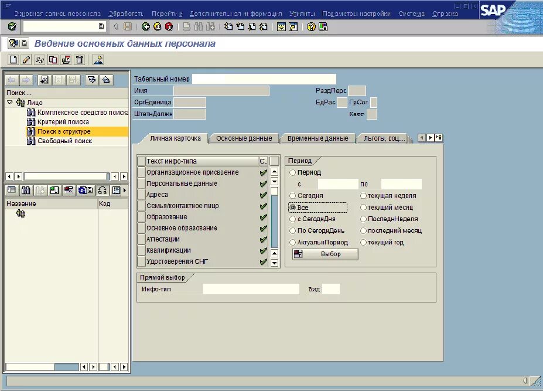This screenshot has width=543, height=391.
Task: Click the Текст инфо-типа column header
Action: 202,161
